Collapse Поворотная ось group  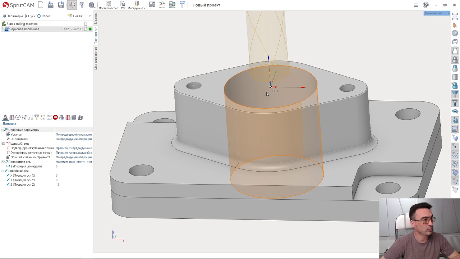[x=3, y=162]
